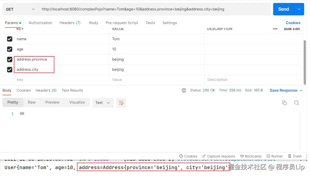Open the Text format dropdown
The width and height of the screenshot is (310, 176).
coord(103,103)
